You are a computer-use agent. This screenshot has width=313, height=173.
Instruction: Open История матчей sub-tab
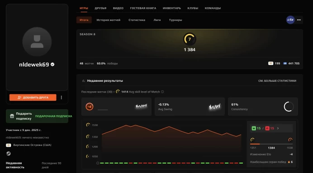[109, 20]
